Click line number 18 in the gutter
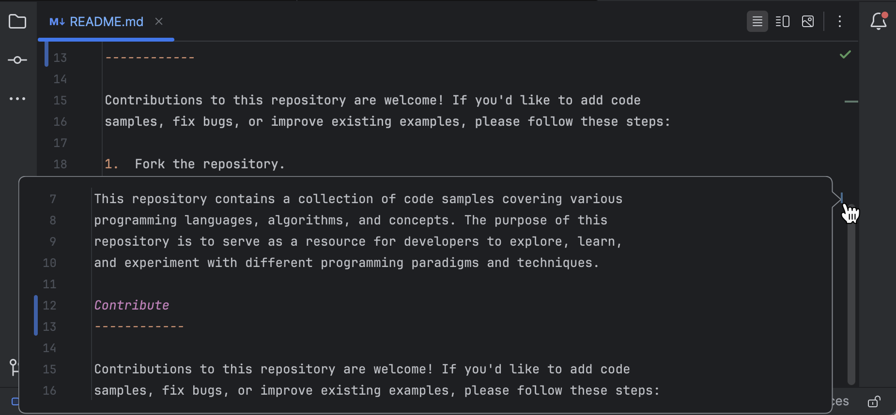 coord(61,164)
